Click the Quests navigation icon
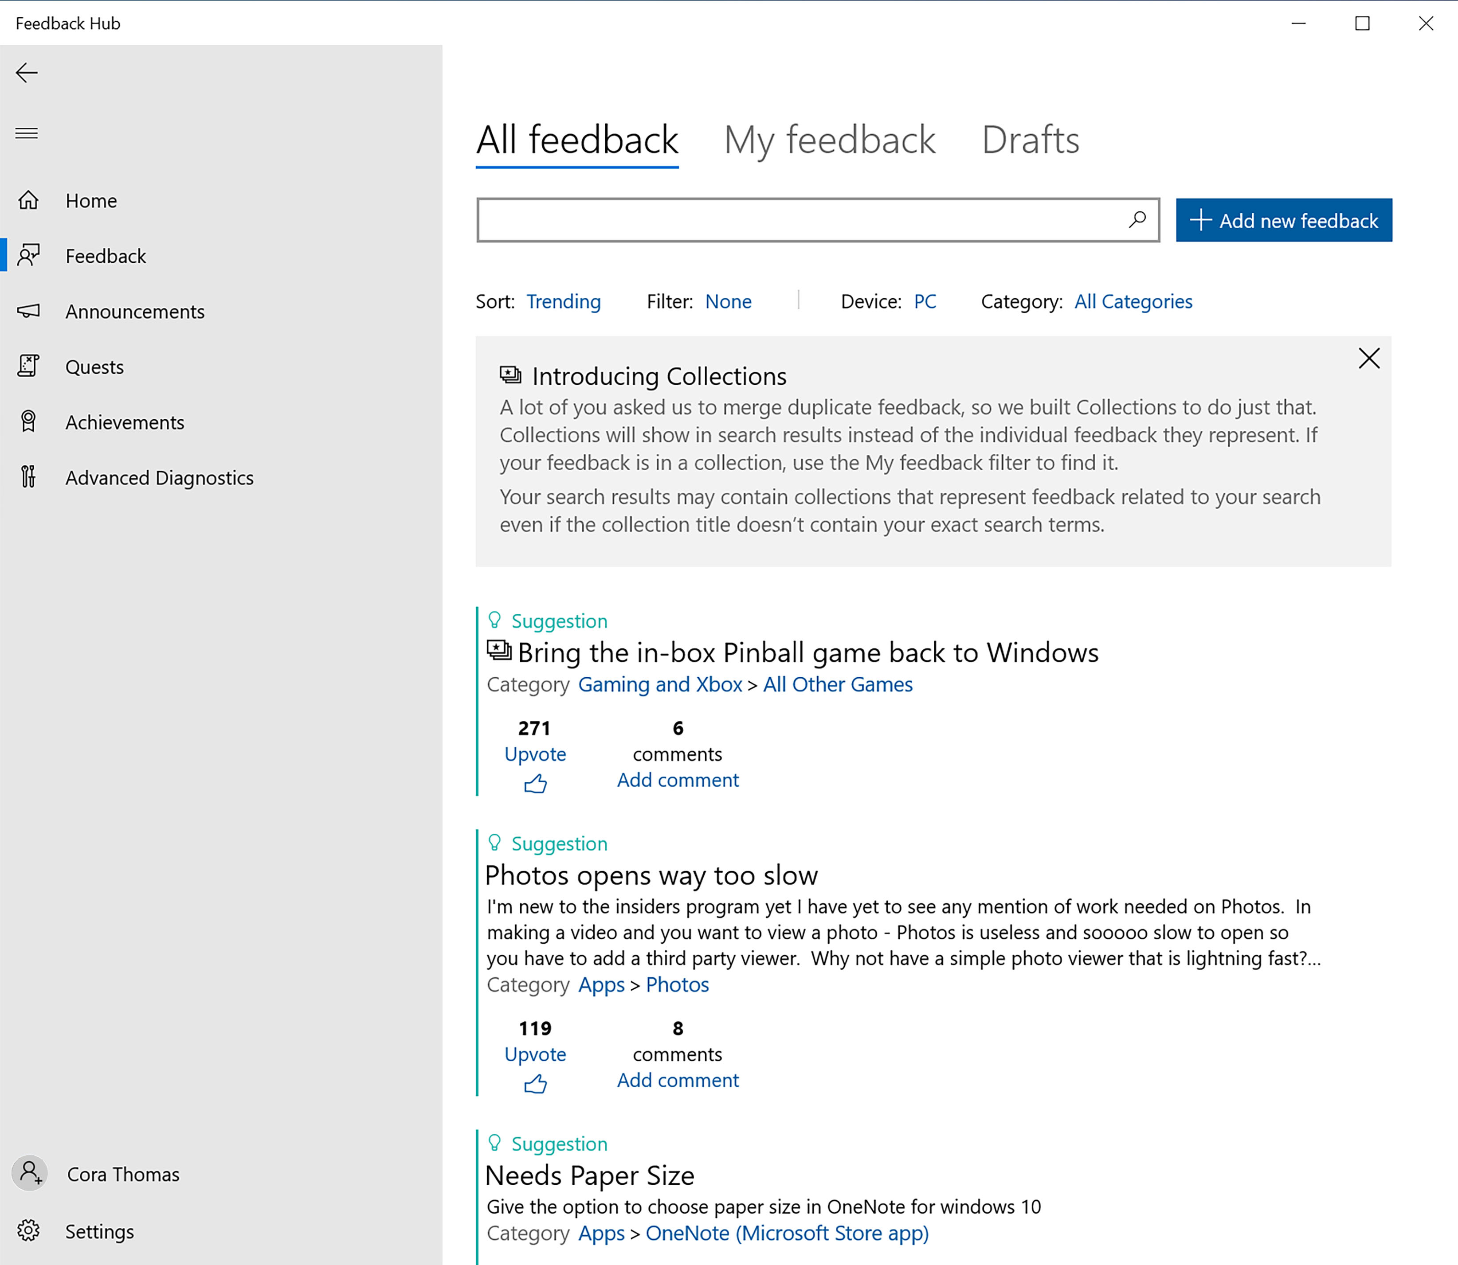This screenshot has height=1265, width=1458. 30,366
